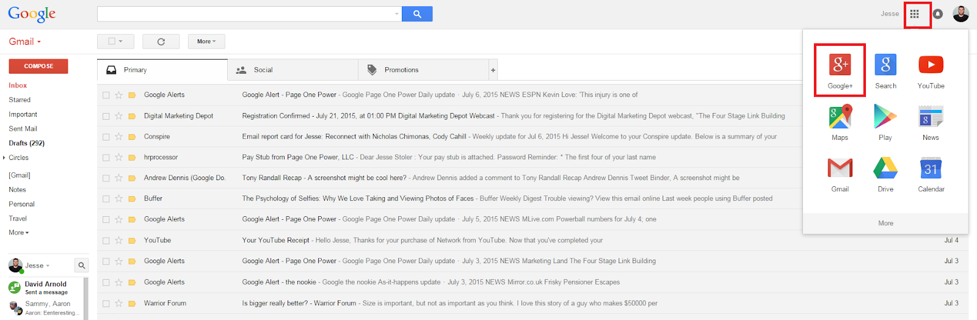The width and height of the screenshot is (977, 320).
Task: Open the Travel label
Action: click(18, 219)
